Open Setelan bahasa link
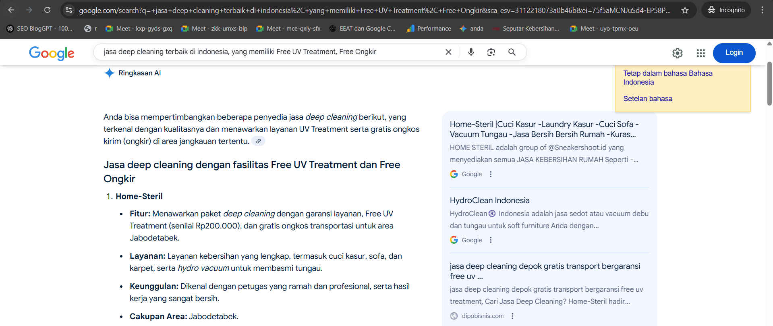 pos(647,99)
